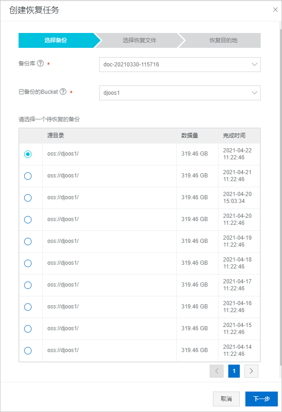This screenshot has height=412, width=282.
Task: Select backup completed 2021-04-21 11:22:46
Action: 28,176
